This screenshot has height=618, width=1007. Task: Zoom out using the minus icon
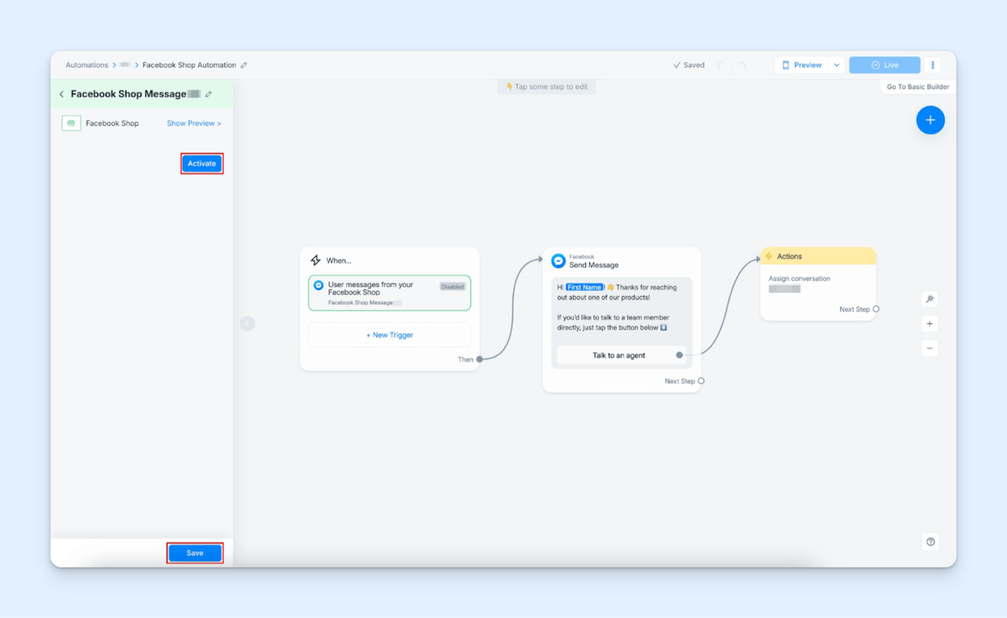click(929, 348)
